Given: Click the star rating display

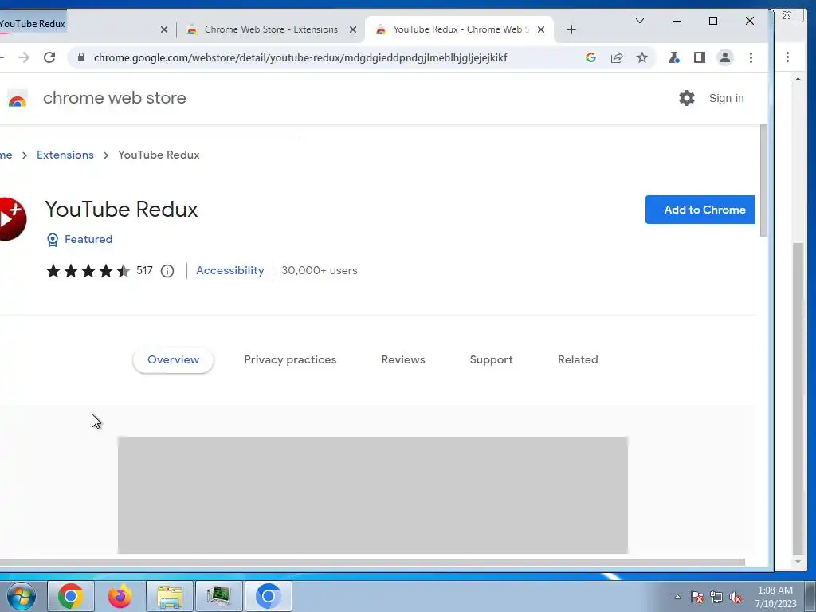Looking at the screenshot, I should point(88,271).
